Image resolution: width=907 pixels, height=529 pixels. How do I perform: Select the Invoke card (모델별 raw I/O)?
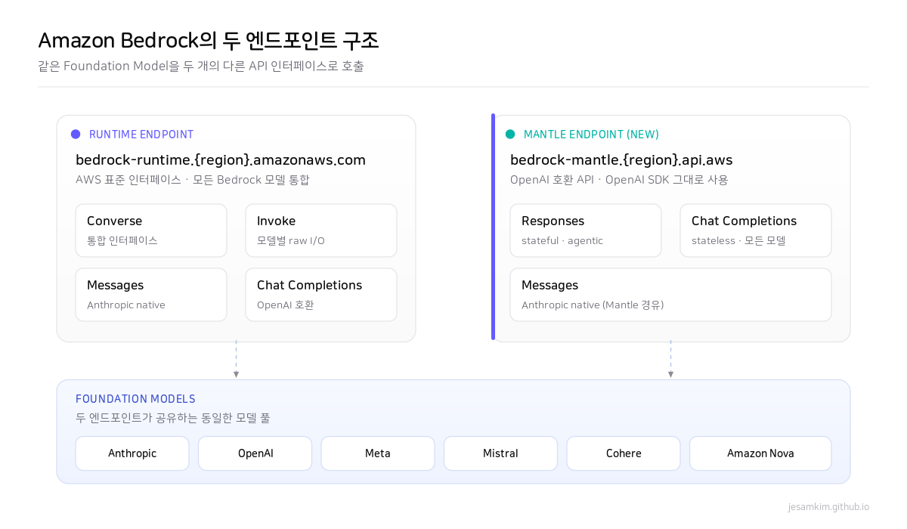click(x=321, y=230)
